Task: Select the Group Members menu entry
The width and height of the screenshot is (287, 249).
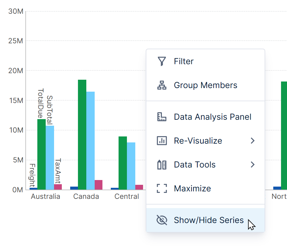Action: [205, 85]
